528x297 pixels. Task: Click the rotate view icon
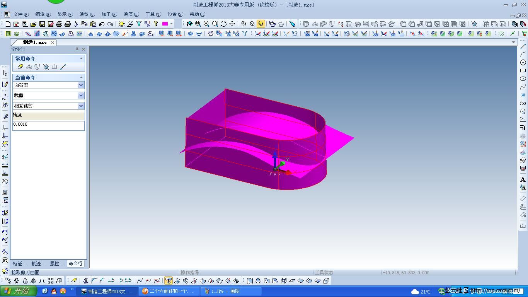coord(223,24)
